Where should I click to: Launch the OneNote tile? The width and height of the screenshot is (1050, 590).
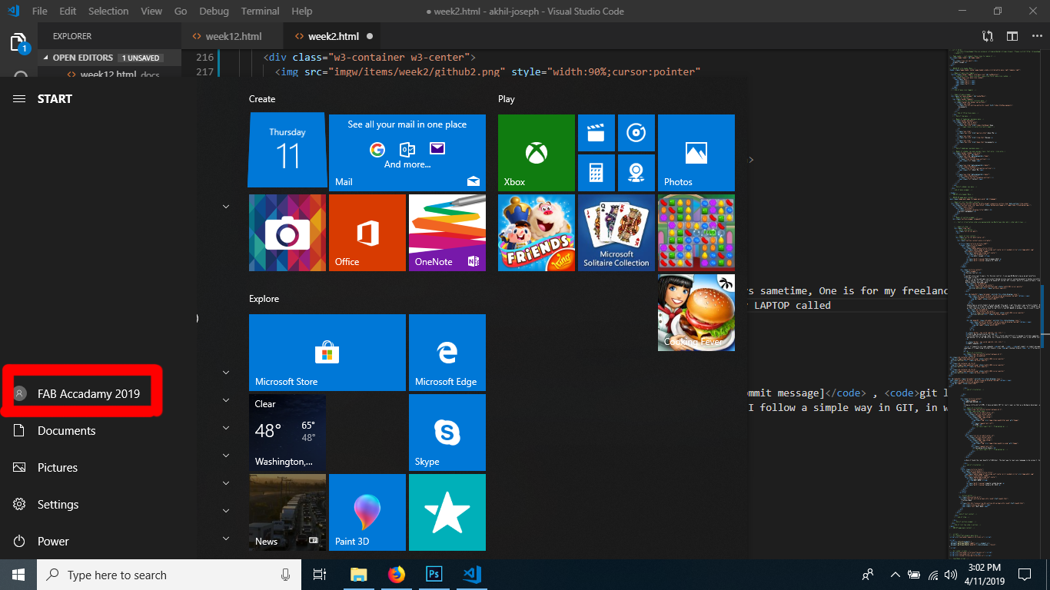click(x=447, y=233)
